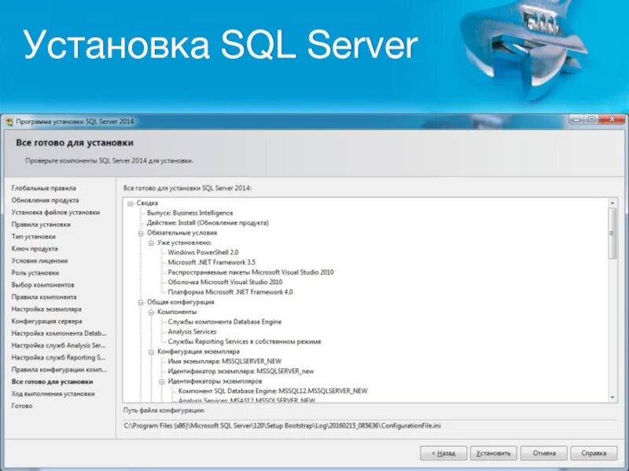Minimize the setup window
The image size is (629, 471).
pyautogui.click(x=576, y=119)
